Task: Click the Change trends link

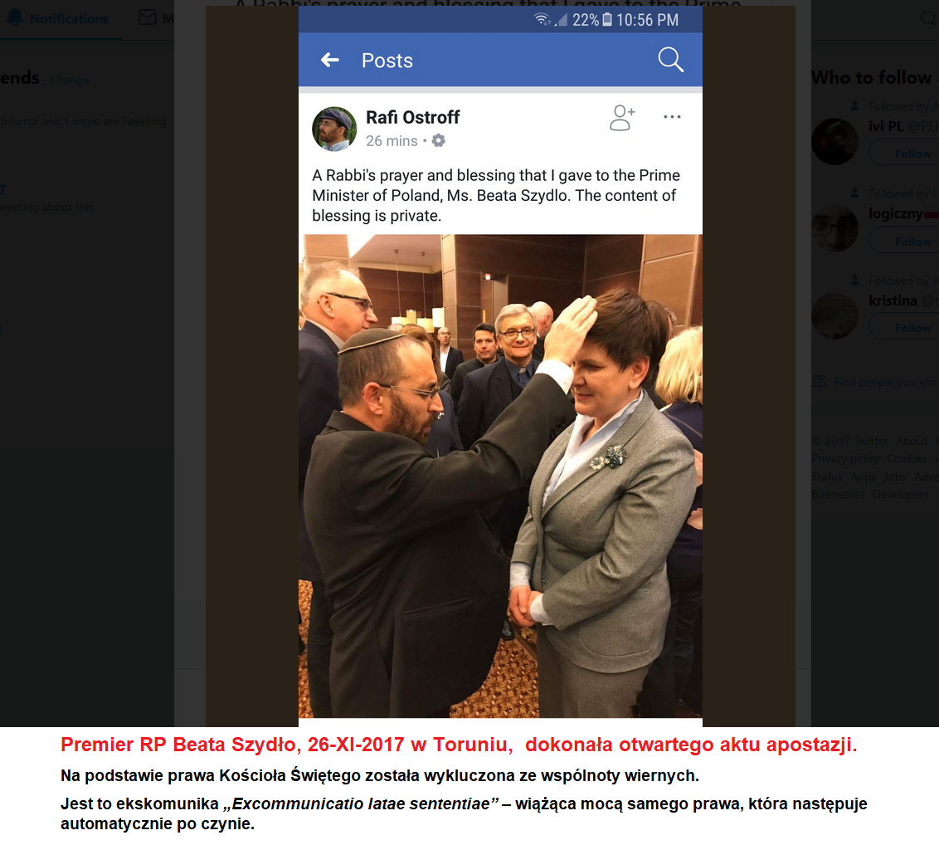Action: click(70, 81)
